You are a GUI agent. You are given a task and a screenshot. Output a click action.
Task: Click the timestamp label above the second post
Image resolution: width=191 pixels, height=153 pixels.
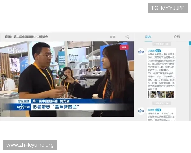coord(161,103)
